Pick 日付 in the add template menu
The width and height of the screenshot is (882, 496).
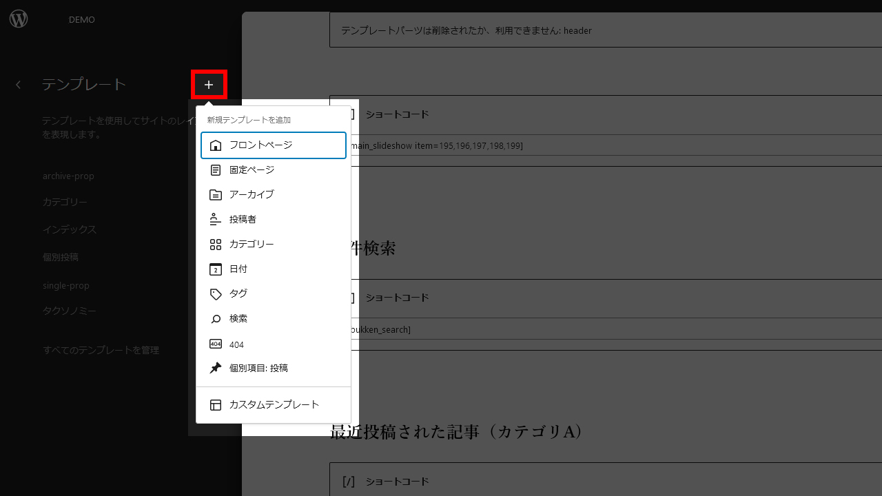point(274,269)
